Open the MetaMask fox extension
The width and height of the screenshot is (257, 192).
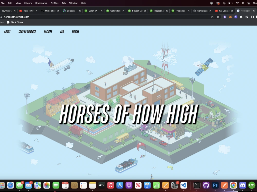tap(230, 17)
